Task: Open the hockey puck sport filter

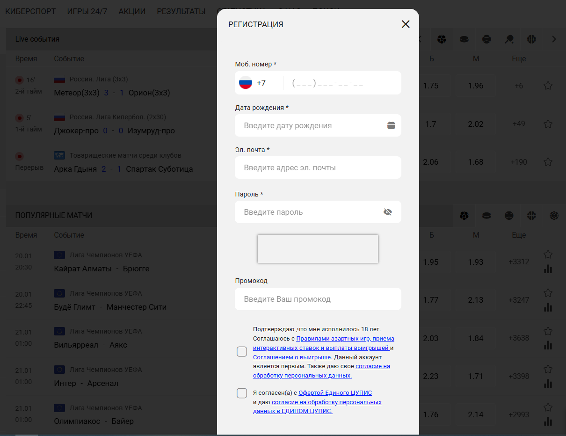Action: (464, 39)
